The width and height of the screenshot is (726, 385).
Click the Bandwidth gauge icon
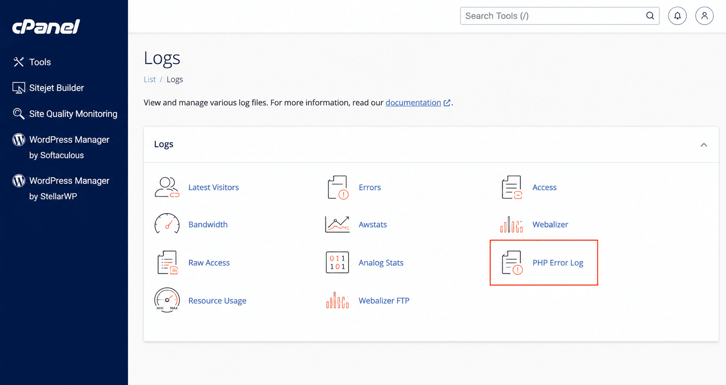point(167,224)
